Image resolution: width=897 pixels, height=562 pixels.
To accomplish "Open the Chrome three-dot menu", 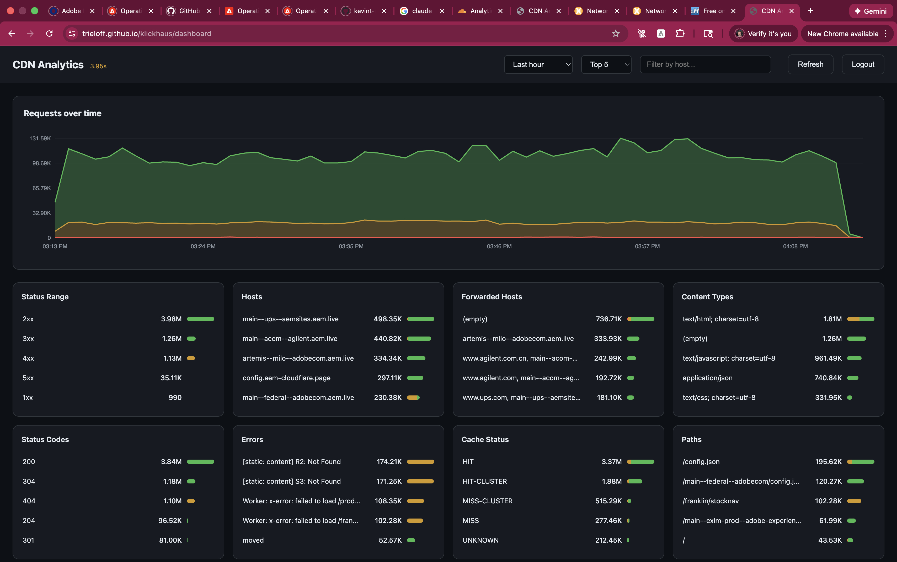I will click(x=886, y=34).
